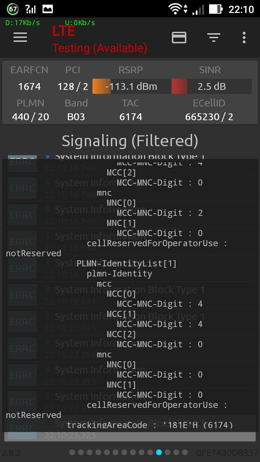Tap the image notification icon in status bar
Screen dimensions: 260x462
[x=48, y=9]
